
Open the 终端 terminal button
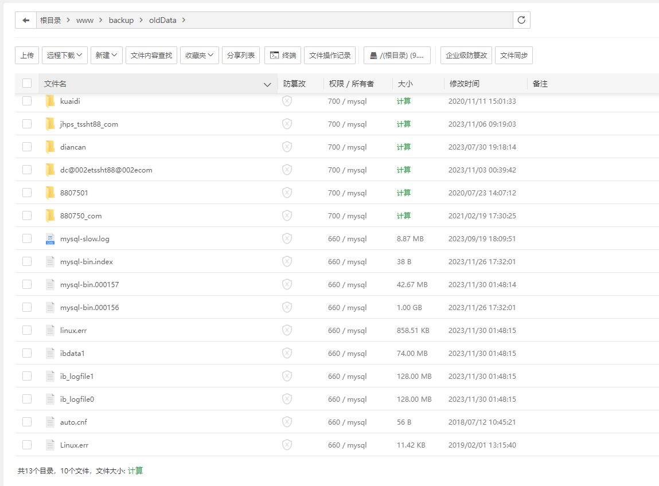[283, 56]
